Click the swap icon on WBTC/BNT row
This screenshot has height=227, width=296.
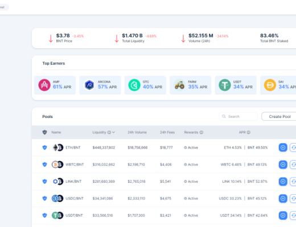[x=293, y=165]
